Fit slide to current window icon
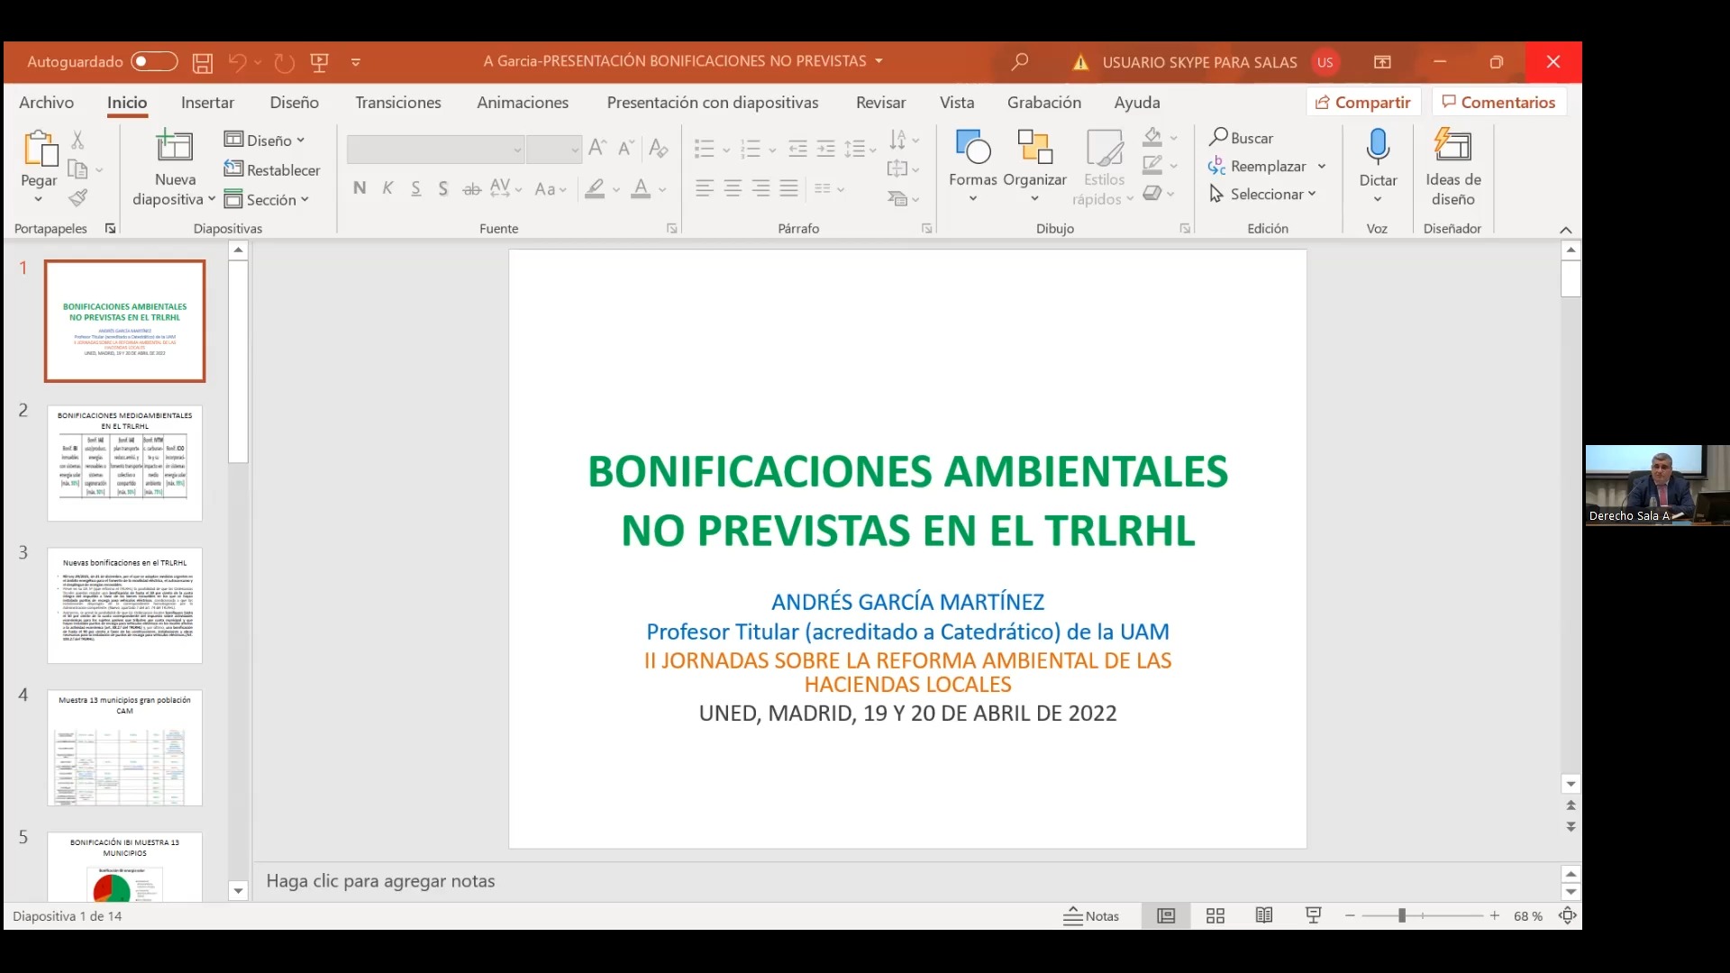Screen dimensions: 1730x973 [x=1568, y=915]
